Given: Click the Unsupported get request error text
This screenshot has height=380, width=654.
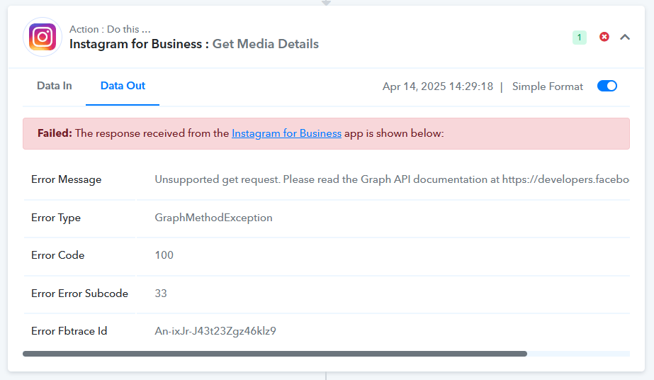Looking at the screenshot, I should tap(392, 179).
